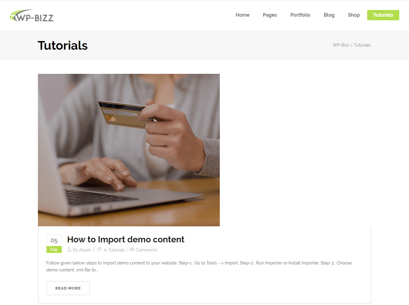This screenshot has height=305, width=409.
Task: Open the post title How to Import demo content
Action: click(x=126, y=239)
